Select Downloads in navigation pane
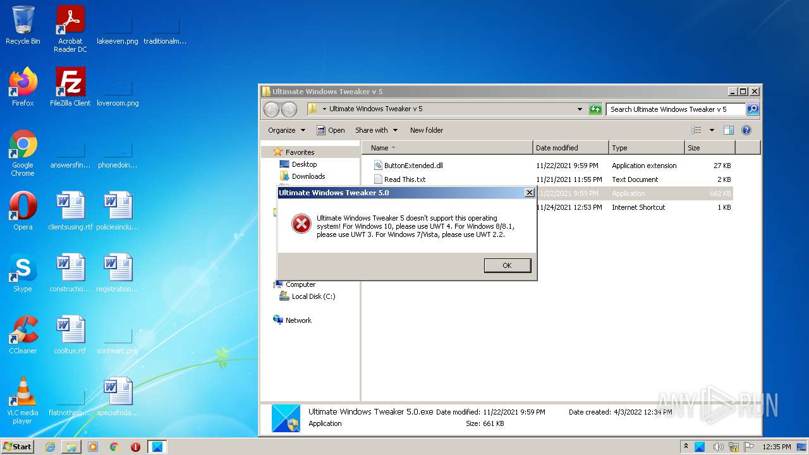 [308, 176]
